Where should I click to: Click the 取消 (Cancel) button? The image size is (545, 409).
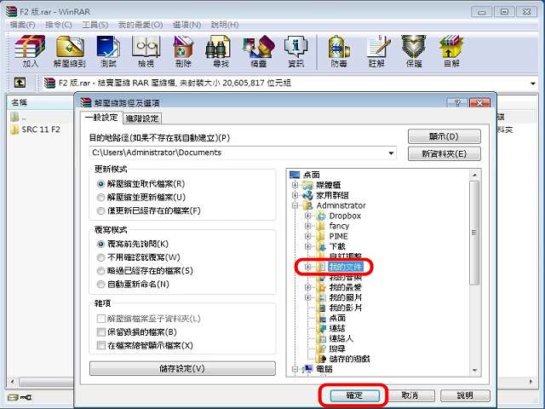pyautogui.click(x=410, y=395)
